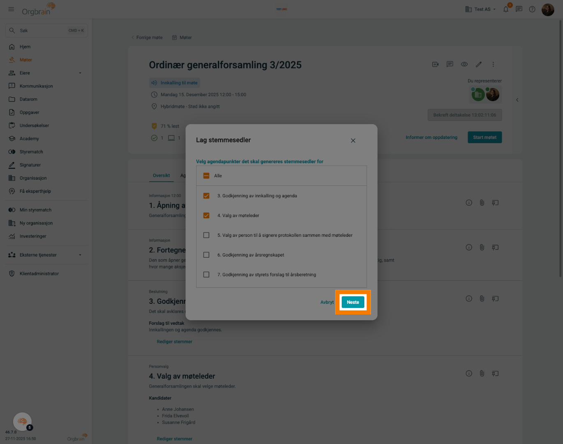Click the search field Søk

coord(46,30)
